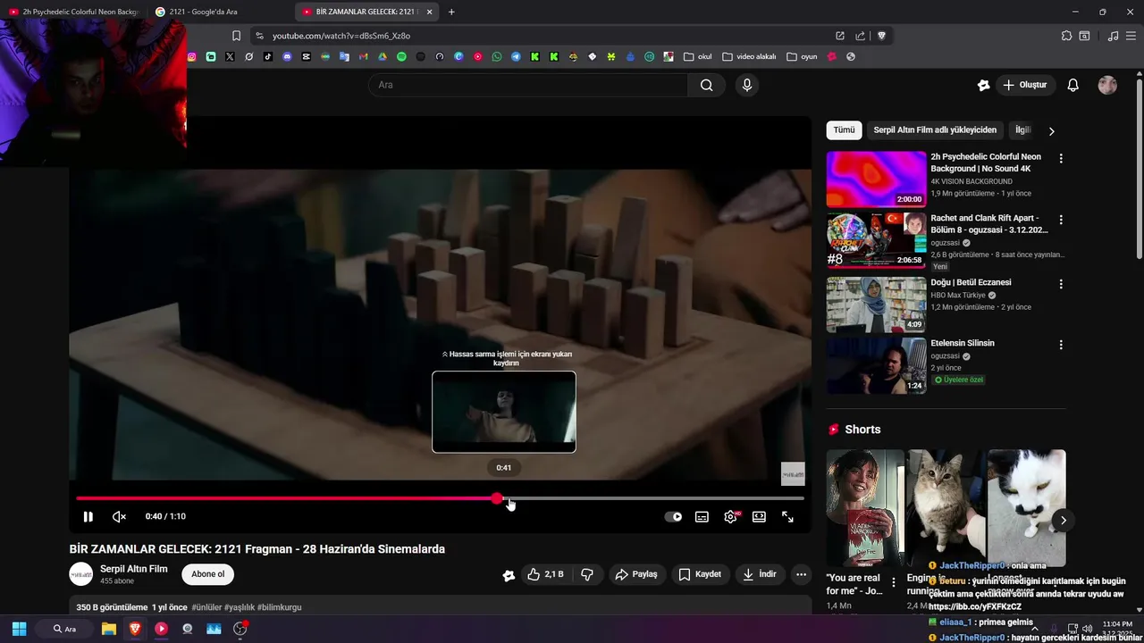Open the Oluştur create menu

click(x=1024, y=85)
